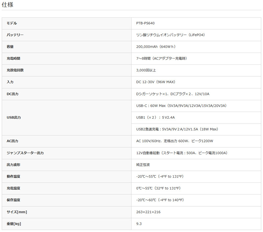This screenshot has height=232, width=263.
Task: Select the model number PTB-PS640
Action: (x=145, y=23)
